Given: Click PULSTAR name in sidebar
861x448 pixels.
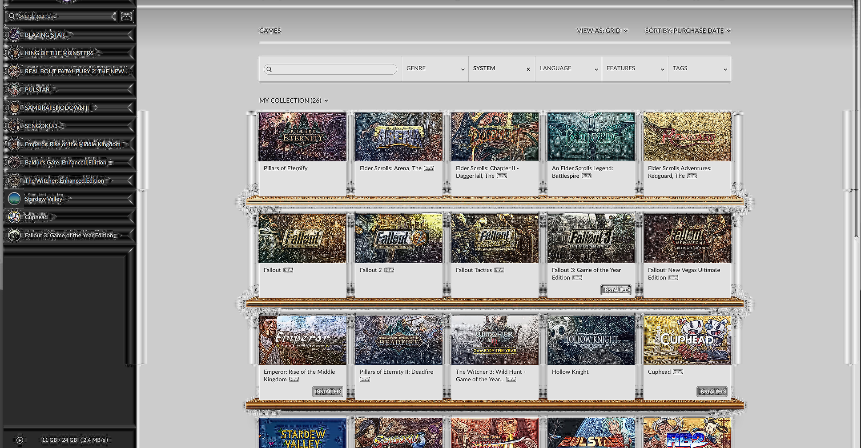Looking at the screenshot, I should [x=37, y=89].
